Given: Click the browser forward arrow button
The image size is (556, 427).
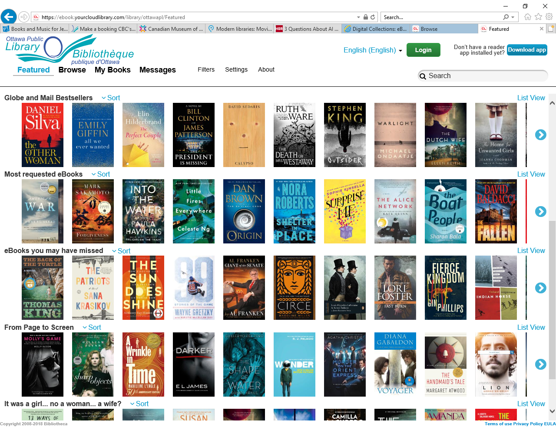Looking at the screenshot, I should 24,17.
